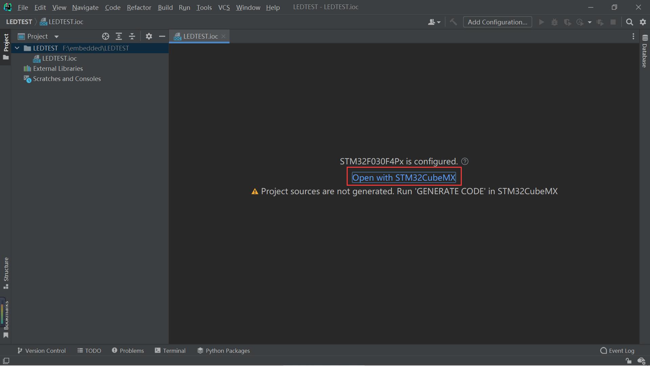This screenshot has height=366, width=650.
Task: Click the Debug bug icon
Action: pos(555,22)
